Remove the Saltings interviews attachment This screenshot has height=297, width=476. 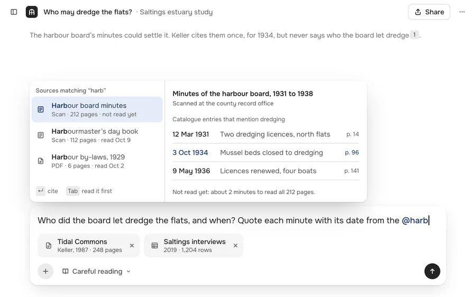(235, 245)
